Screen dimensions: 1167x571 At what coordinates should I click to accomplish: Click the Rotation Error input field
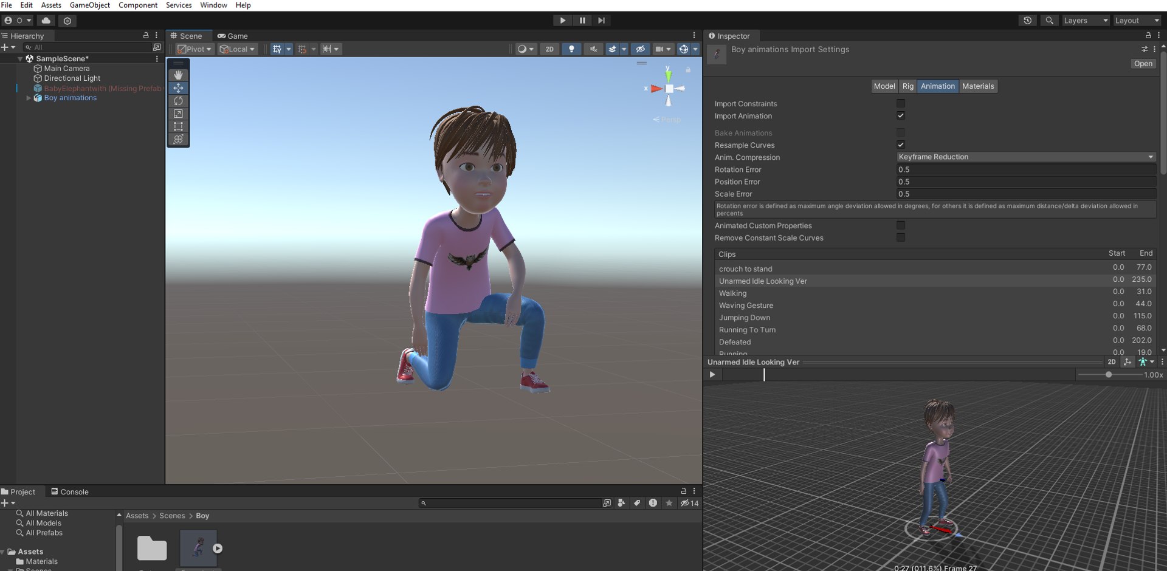pyautogui.click(x=1026, y=169)
